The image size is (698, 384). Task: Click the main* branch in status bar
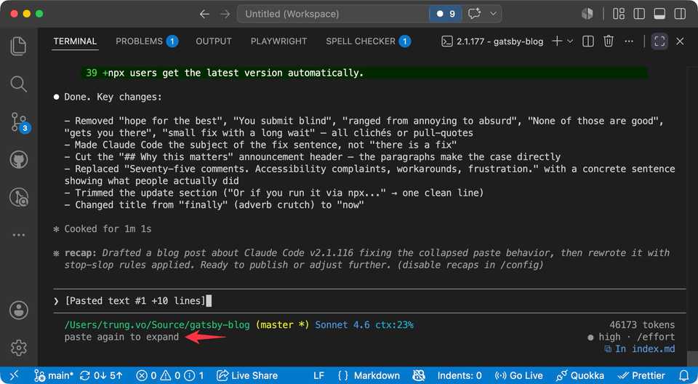point(53,375)
